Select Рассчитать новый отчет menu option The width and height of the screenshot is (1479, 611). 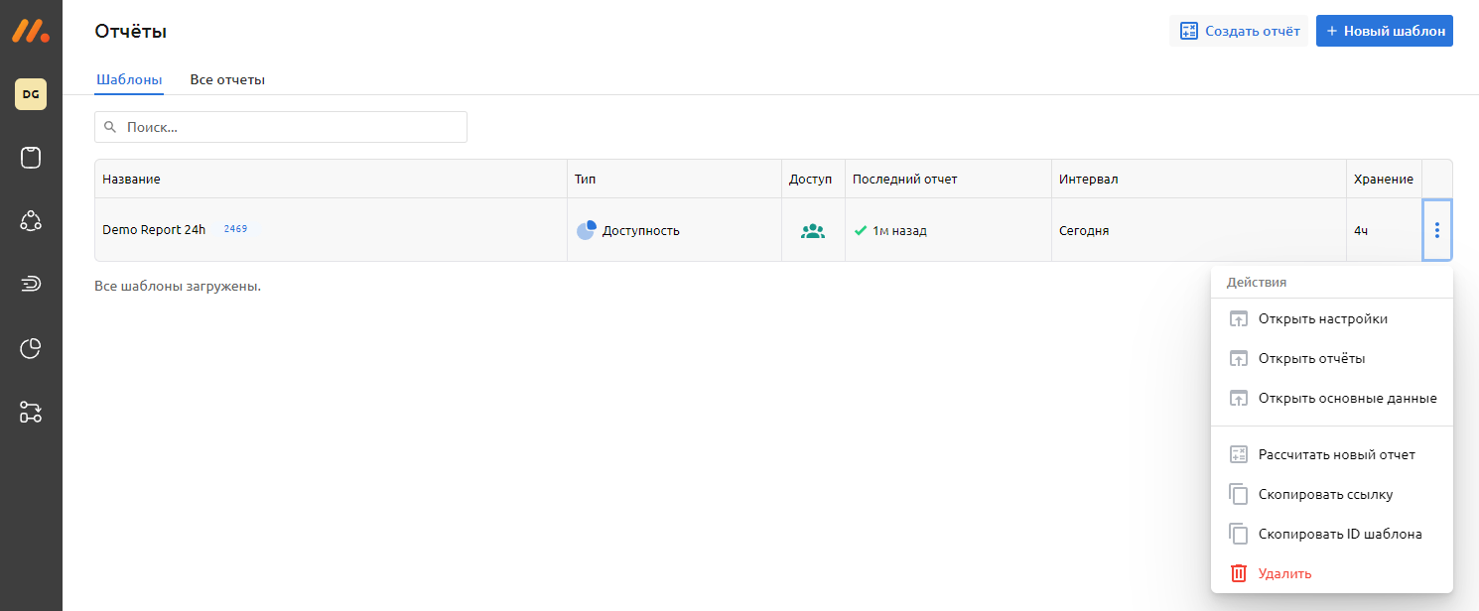[x=1336, y=454]
